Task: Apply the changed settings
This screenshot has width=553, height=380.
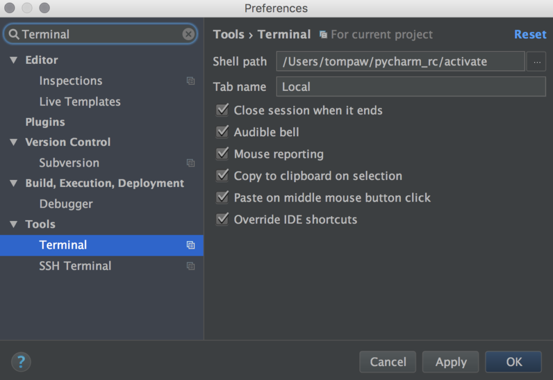Action: point(450,362)
